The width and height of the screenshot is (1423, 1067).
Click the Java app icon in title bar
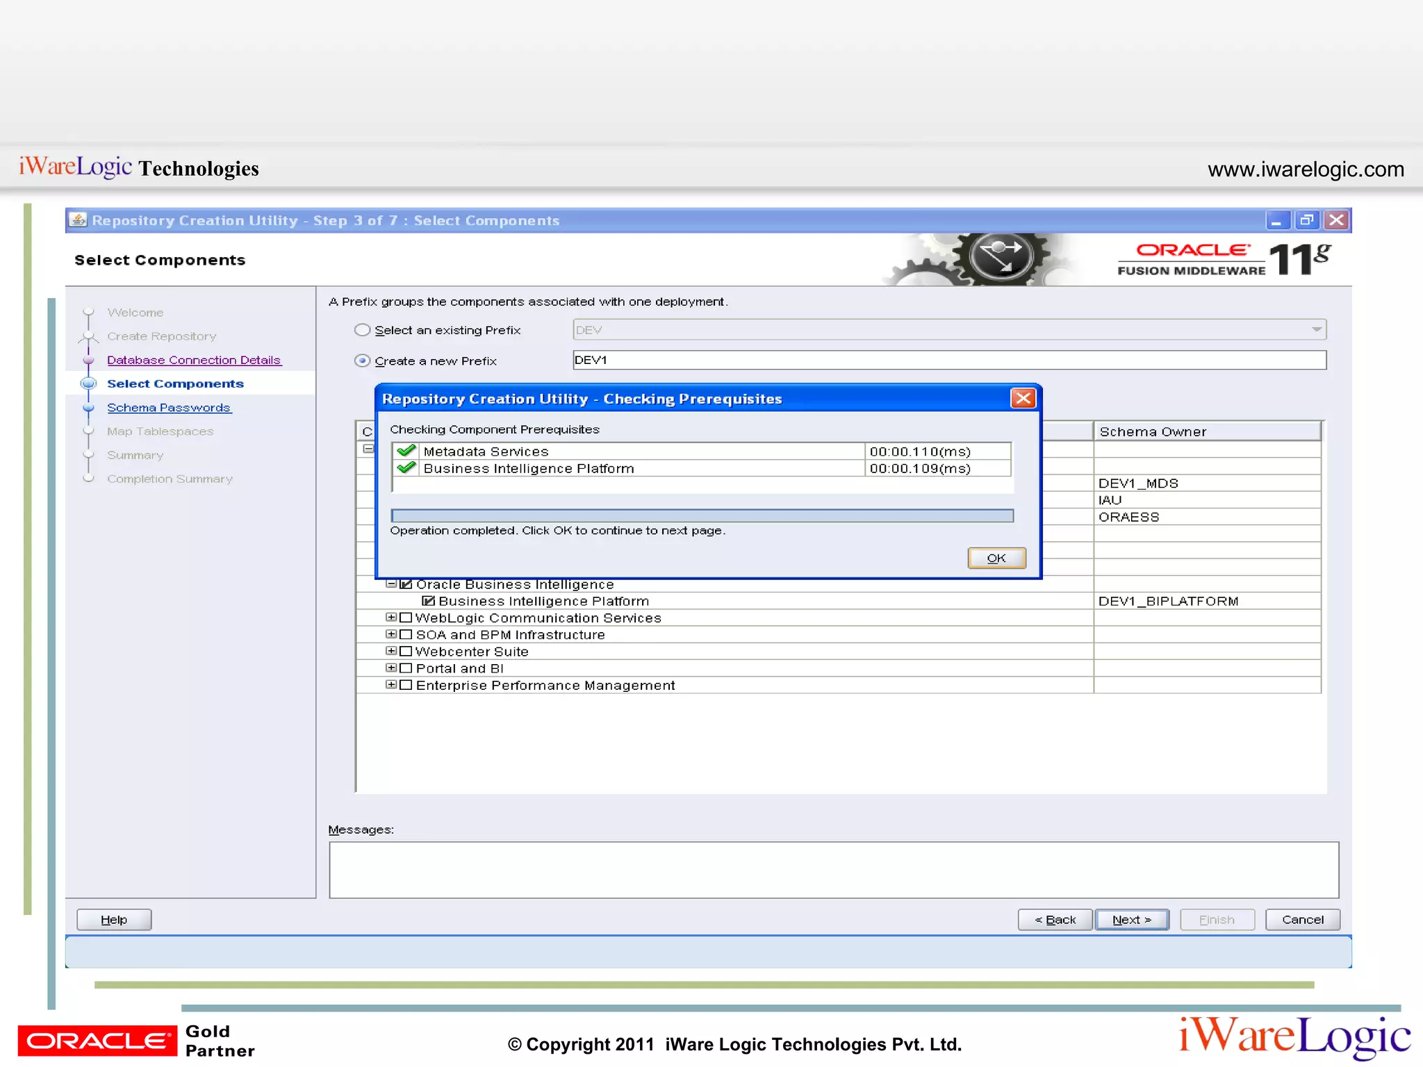(x=79, y=220)
